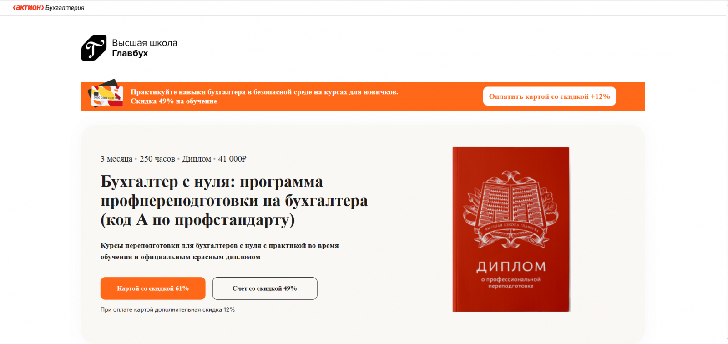728x344 pixels.
Task: Click the 3 месяца duration text
Action: pos(116,159)
